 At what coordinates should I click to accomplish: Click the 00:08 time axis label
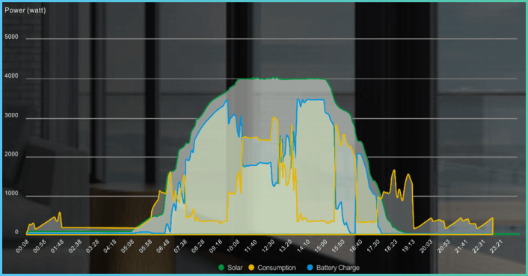[x=22, y=246]
